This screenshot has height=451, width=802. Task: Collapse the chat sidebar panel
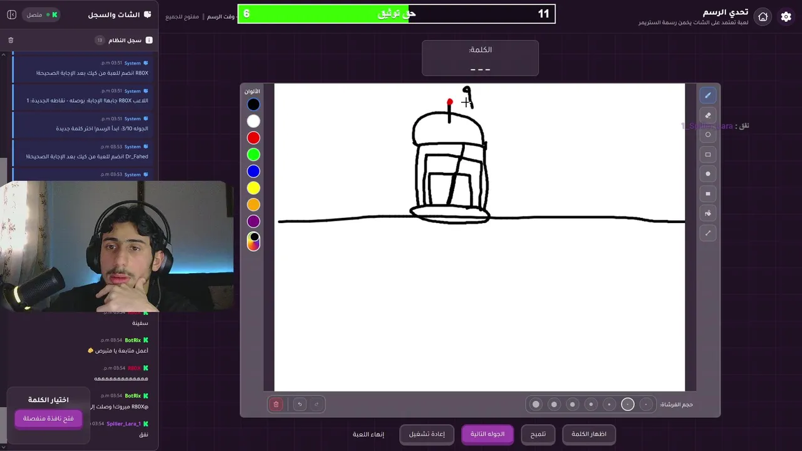(x=11, y=14)
